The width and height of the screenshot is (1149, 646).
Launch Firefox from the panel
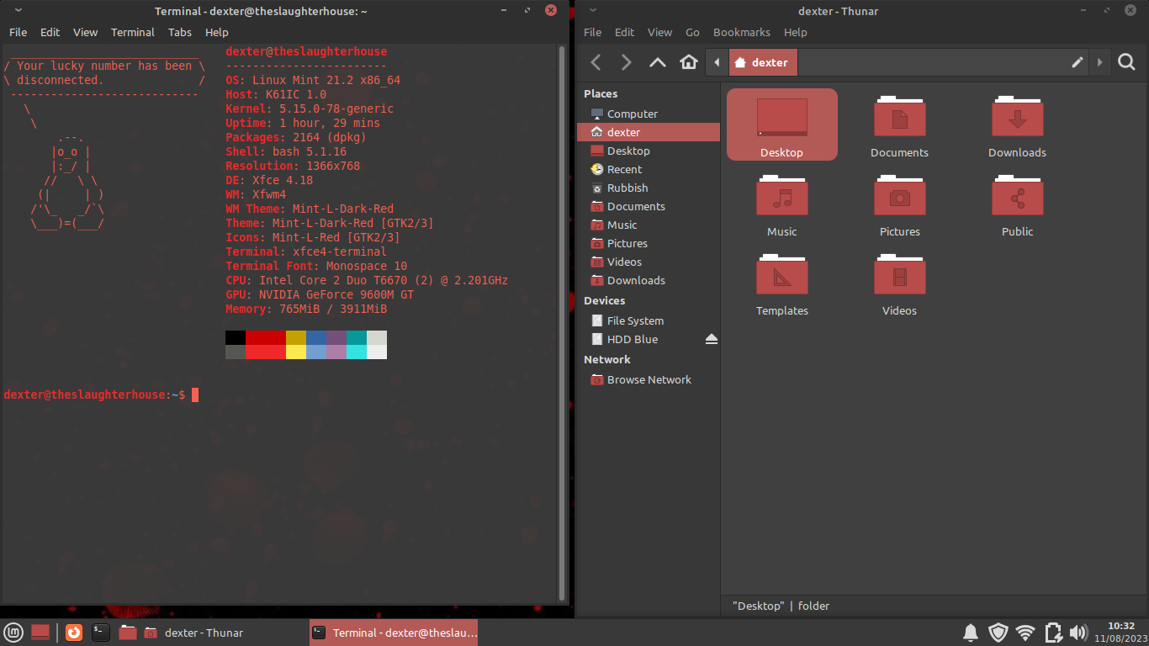click(x=74, y=633)
